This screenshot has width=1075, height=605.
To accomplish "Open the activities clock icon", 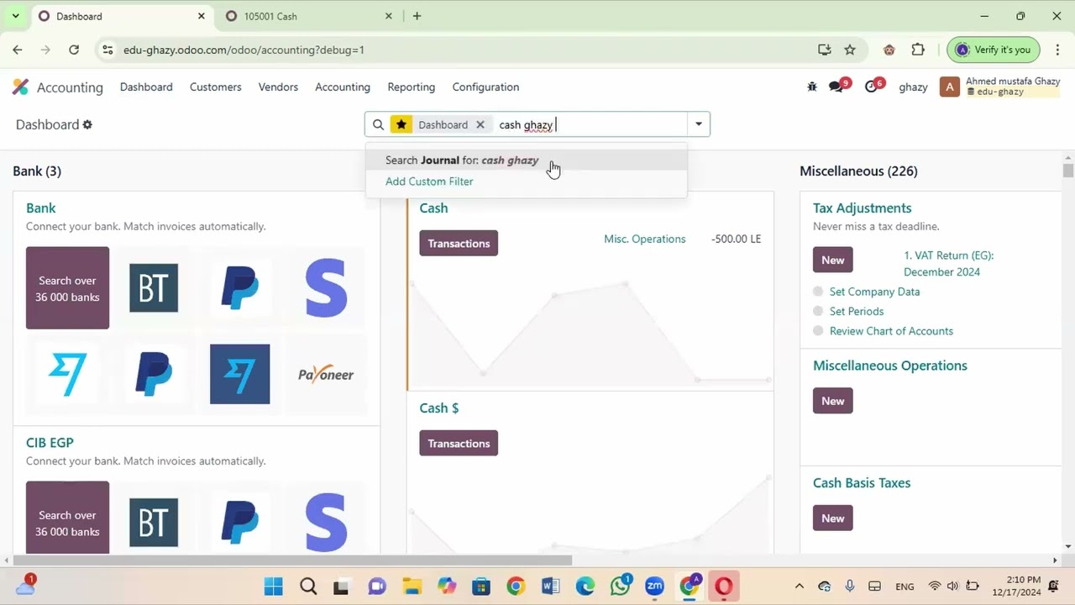I will (x=871, y=87).
